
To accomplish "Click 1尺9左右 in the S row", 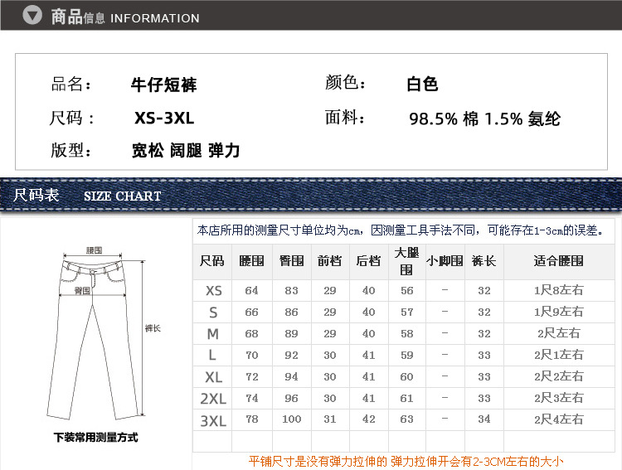I will tap(558, 312).
